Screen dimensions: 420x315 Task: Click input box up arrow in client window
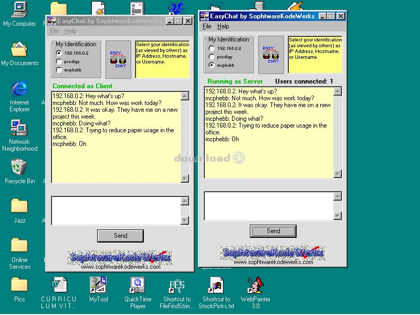[185, 201]
